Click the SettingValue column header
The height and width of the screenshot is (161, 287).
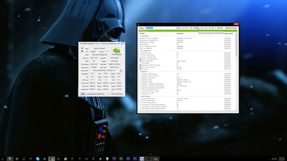(x=180, y=34)
